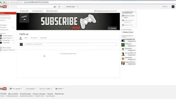Click the woman's face channel thumbnail in suggestions
176x99 pixels.
(x=123, y=63)
